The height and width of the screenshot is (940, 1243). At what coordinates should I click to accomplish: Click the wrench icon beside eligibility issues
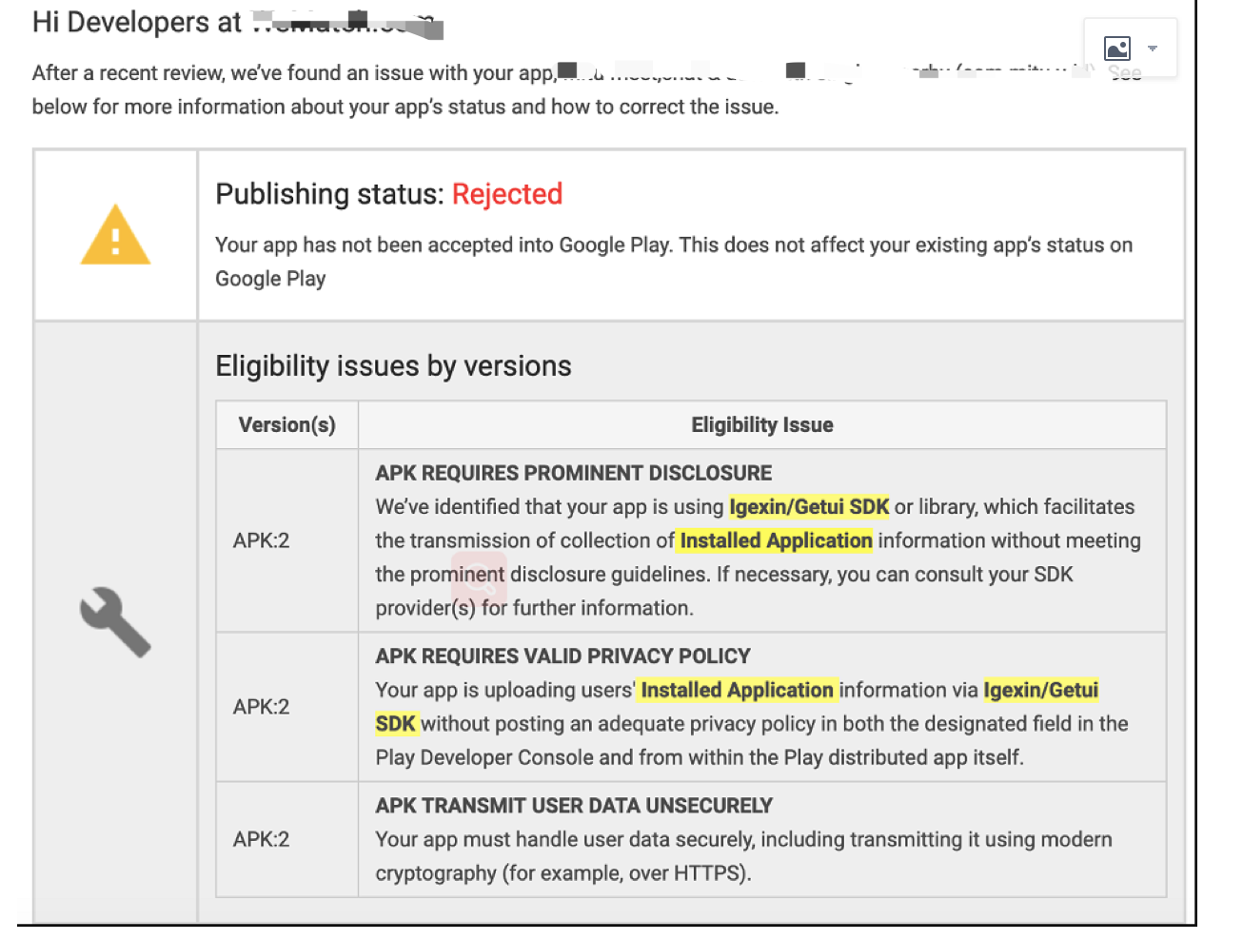tap(115, 621)
